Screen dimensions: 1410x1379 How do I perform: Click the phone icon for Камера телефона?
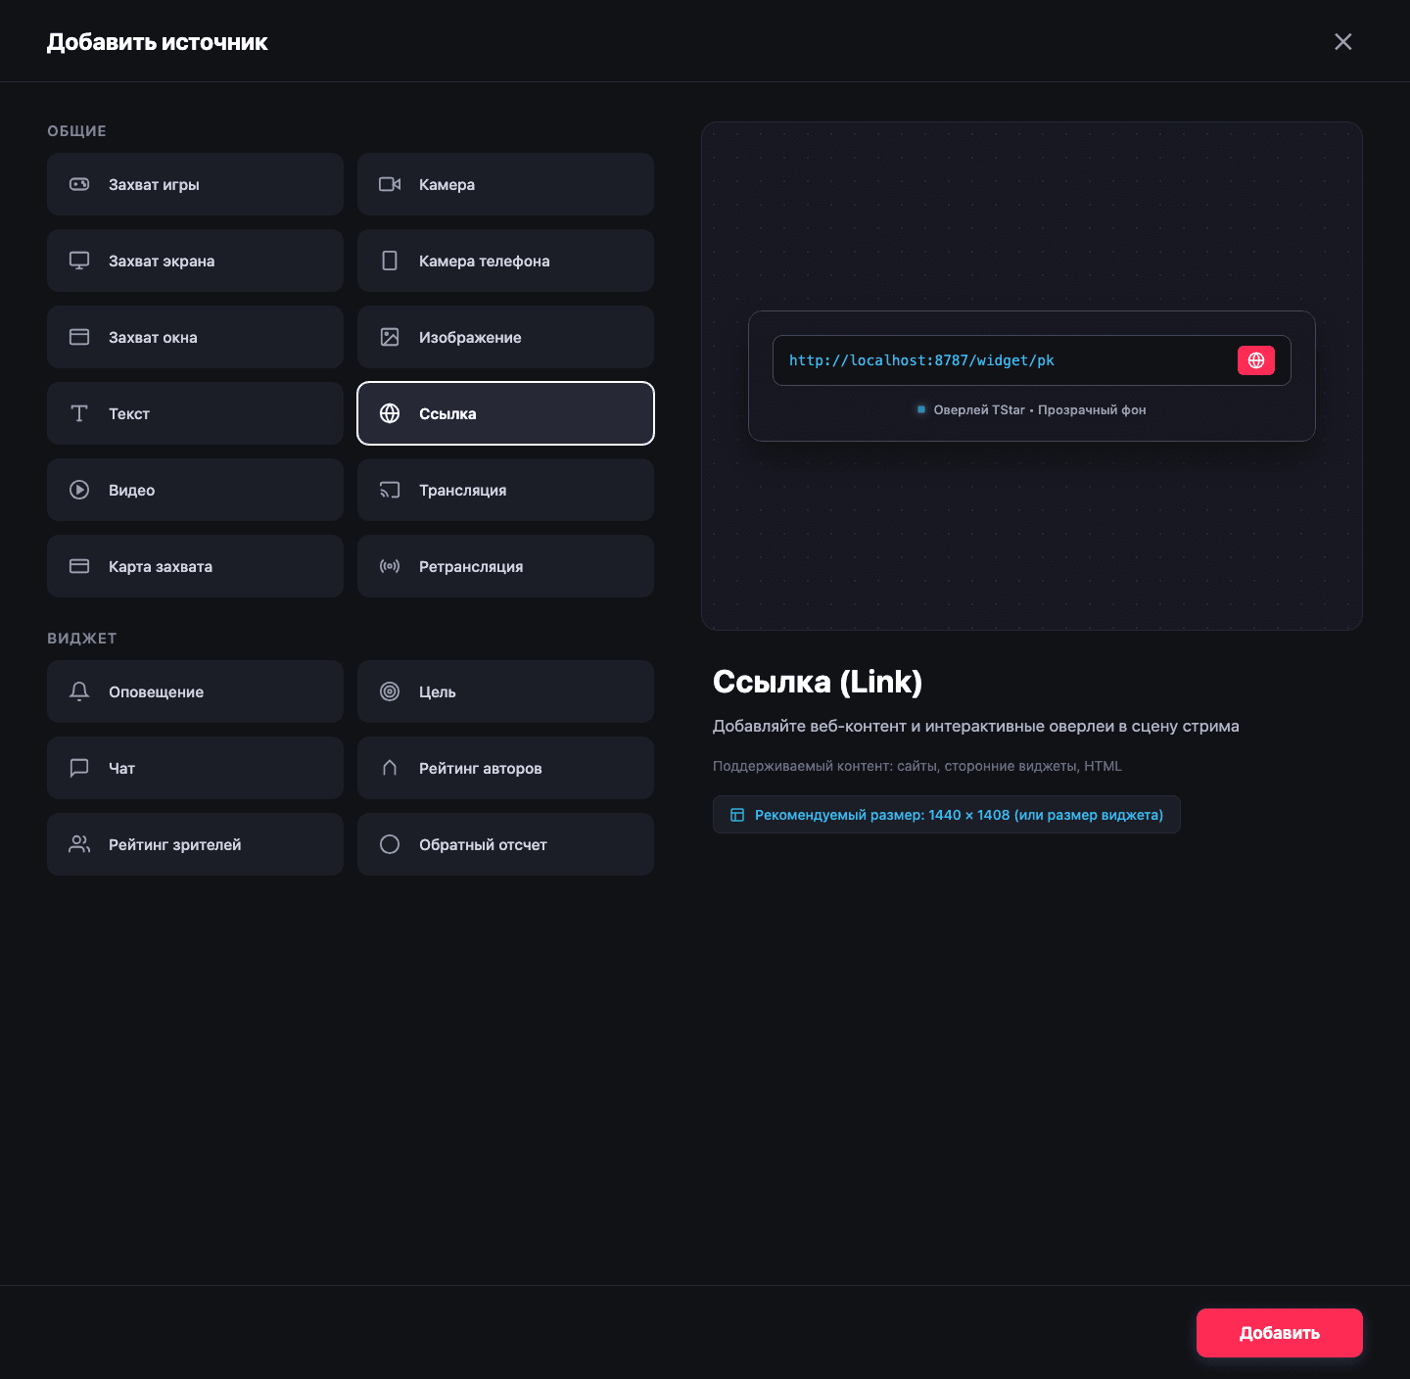390,261
